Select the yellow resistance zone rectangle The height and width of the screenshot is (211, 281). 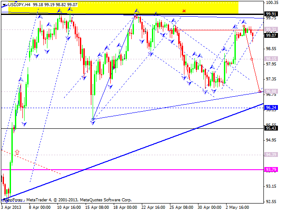coord(123,7)
